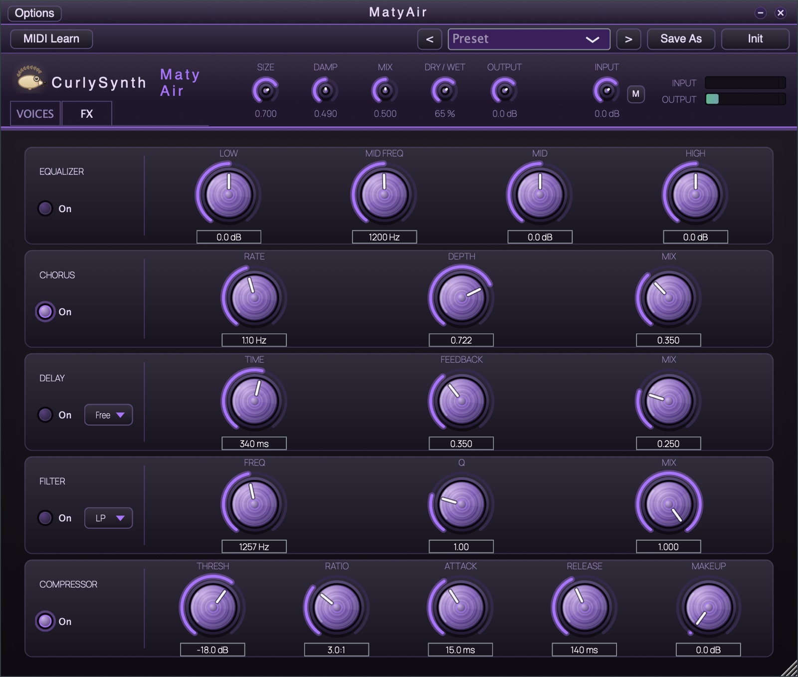The height and width of the screenshot is (677, 798).
Task: Enable the Equalizer On toggle
Action: [x=45, y=209]
